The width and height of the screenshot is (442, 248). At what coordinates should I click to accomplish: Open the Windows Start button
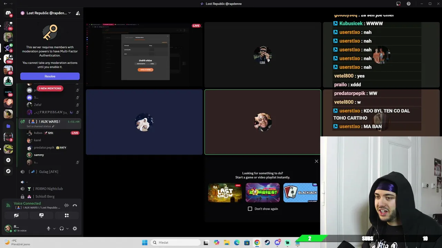(x=145, y=242)
